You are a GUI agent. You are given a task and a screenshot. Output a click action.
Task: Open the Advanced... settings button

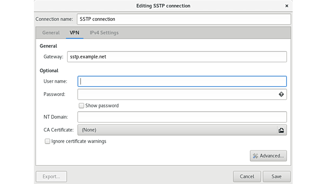(268, 156)
